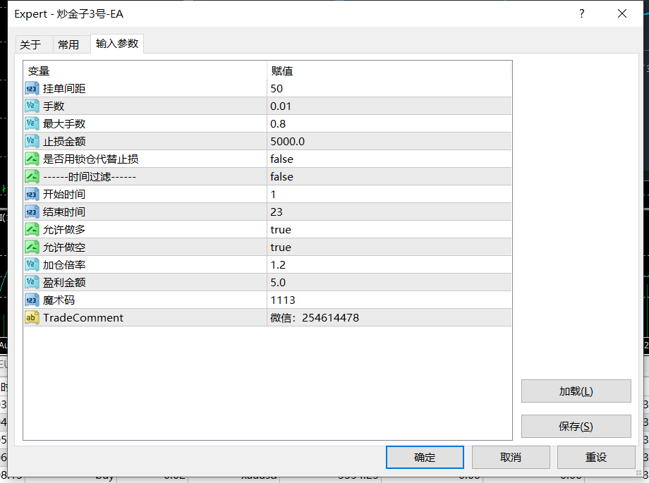This screenshot has height=483, width=649.
Task: Click the 加载(L) button
Action: pyautogui.click(x=576, y=391)
